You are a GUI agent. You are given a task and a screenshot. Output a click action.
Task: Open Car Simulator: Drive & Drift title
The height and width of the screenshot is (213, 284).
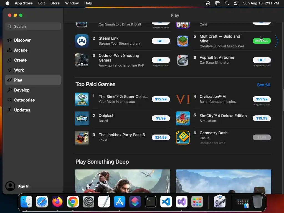click(120, 24)
